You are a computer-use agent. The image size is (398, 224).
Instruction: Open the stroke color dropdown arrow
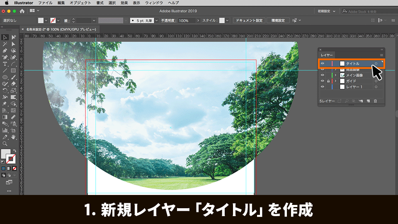click(58, 20)
